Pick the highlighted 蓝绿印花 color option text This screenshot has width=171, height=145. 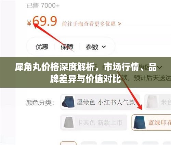click(160, 122)
